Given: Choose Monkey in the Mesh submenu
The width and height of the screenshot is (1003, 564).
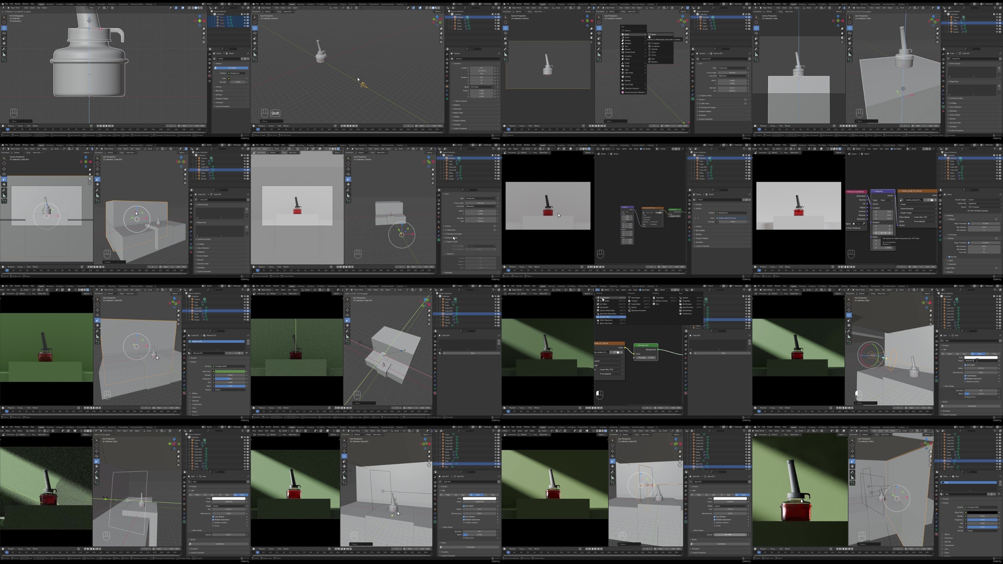Looking at the screenshot, I should point(654,62).
